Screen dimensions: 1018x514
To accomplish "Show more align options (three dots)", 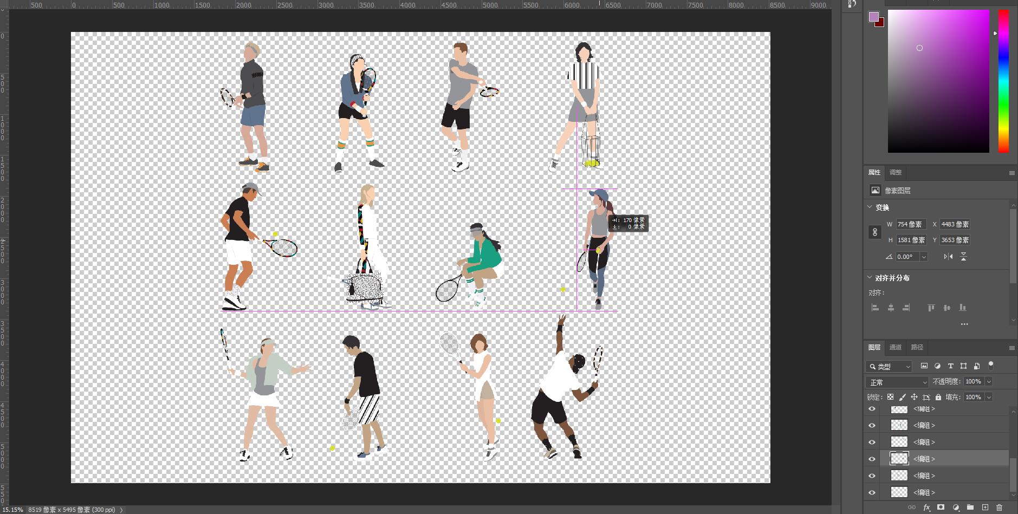I will click(964, 324).
